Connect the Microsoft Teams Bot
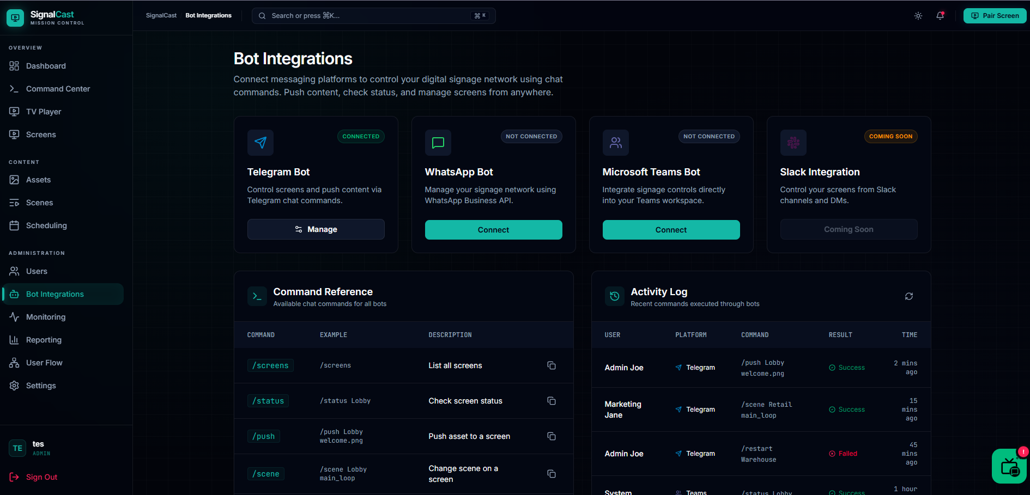 (671, 230)
